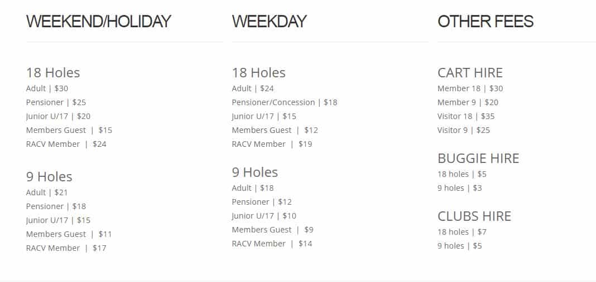Click weekend 18 Holes Pensioner $25 text
Screen dimensions: 596x282
click(x=56, y=102)
